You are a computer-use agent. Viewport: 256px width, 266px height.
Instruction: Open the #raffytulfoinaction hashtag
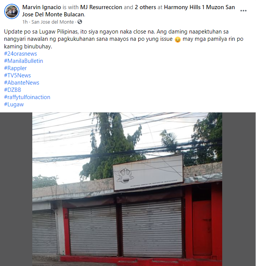coord(27,97)
